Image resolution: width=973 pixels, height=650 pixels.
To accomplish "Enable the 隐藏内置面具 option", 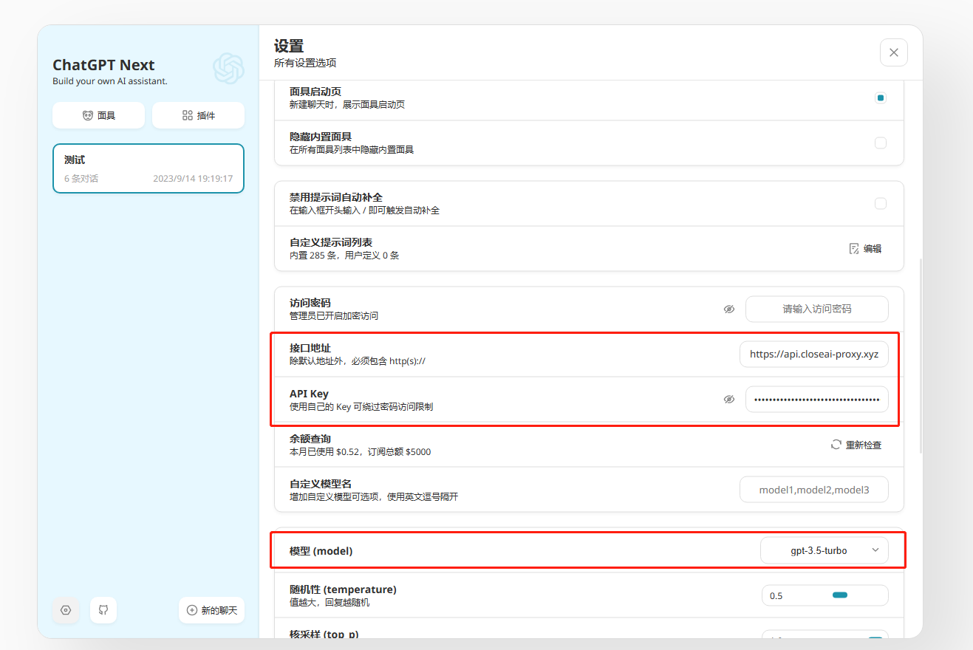I will [881, 143].
